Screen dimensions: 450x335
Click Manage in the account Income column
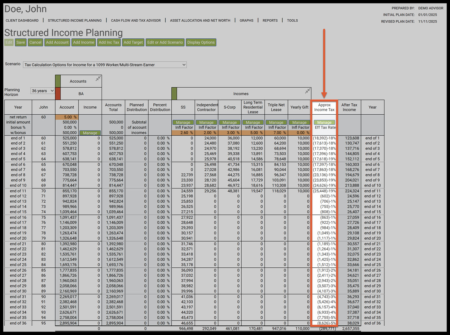tap(90, 133)
